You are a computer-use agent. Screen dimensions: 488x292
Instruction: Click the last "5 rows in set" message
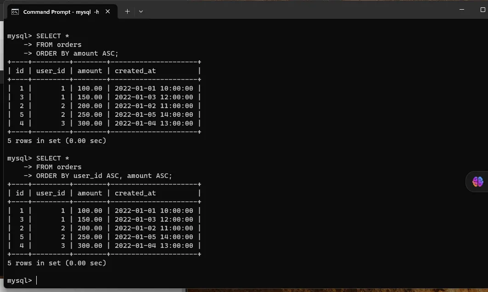56,263
